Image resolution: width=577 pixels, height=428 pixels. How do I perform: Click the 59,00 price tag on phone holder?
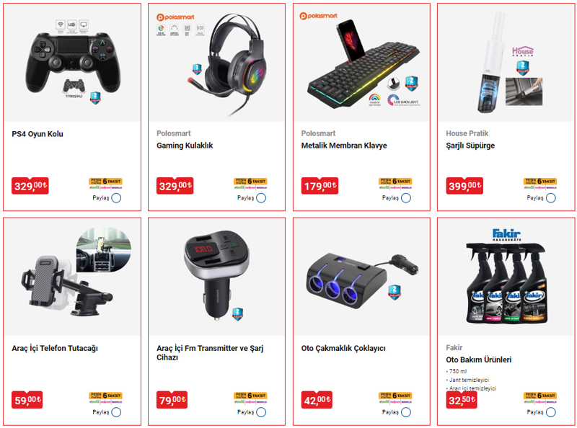tap(27, 400)
